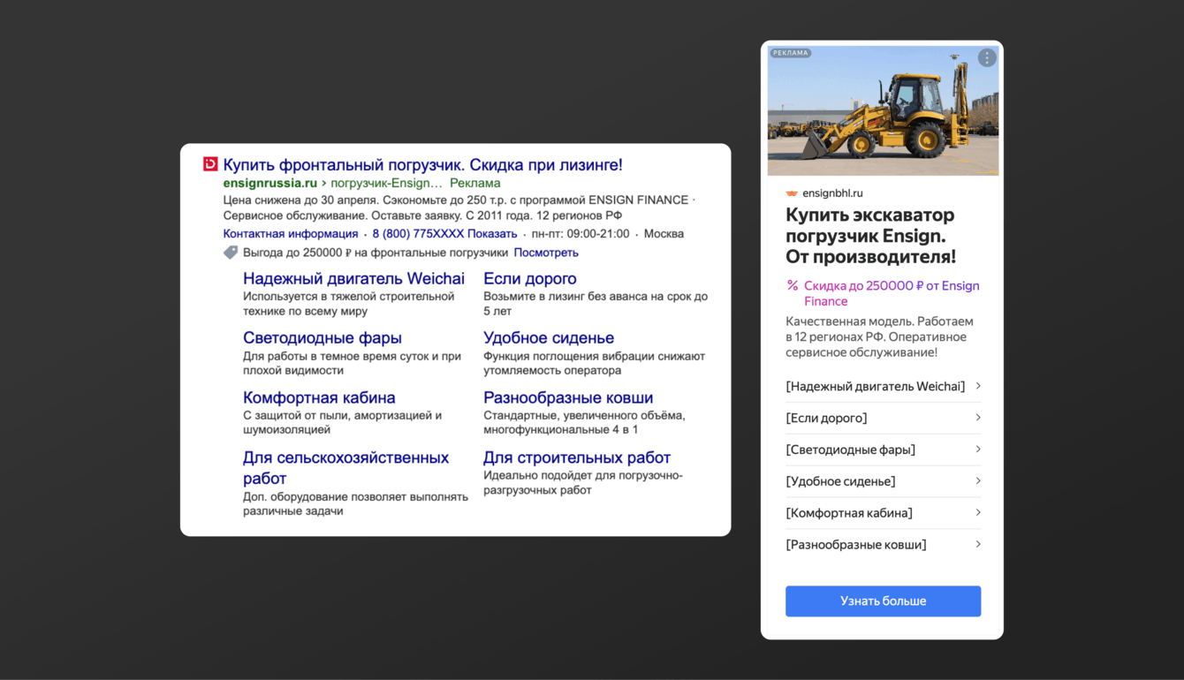Click the price tag icon next to Выгода

(x=231, y=253)
